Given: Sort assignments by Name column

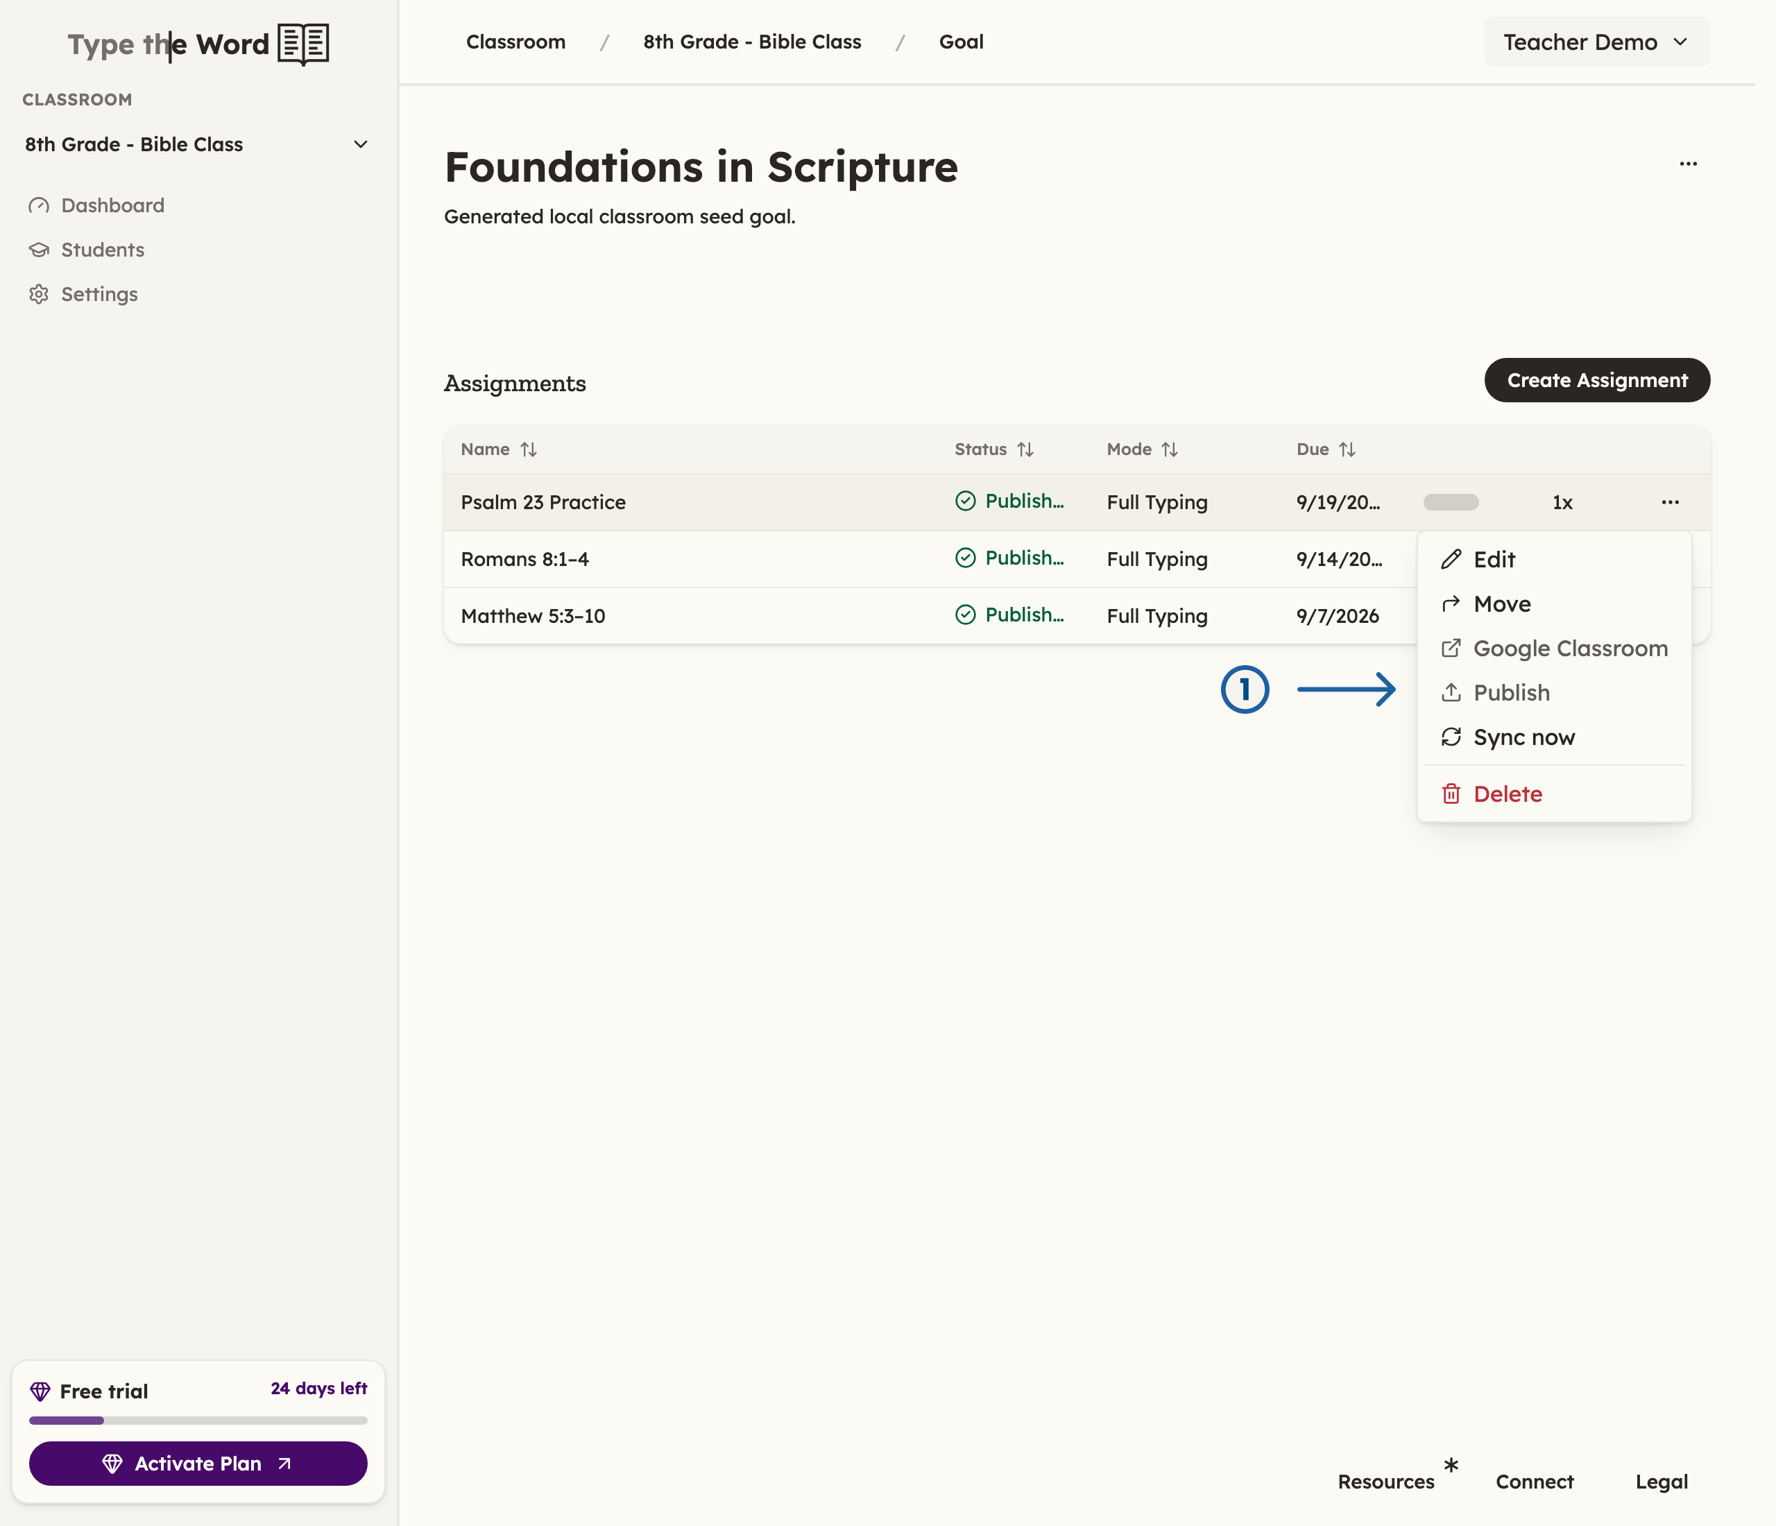Looking at the screenshot, I should pyautogui.click(x=499, y=450).
